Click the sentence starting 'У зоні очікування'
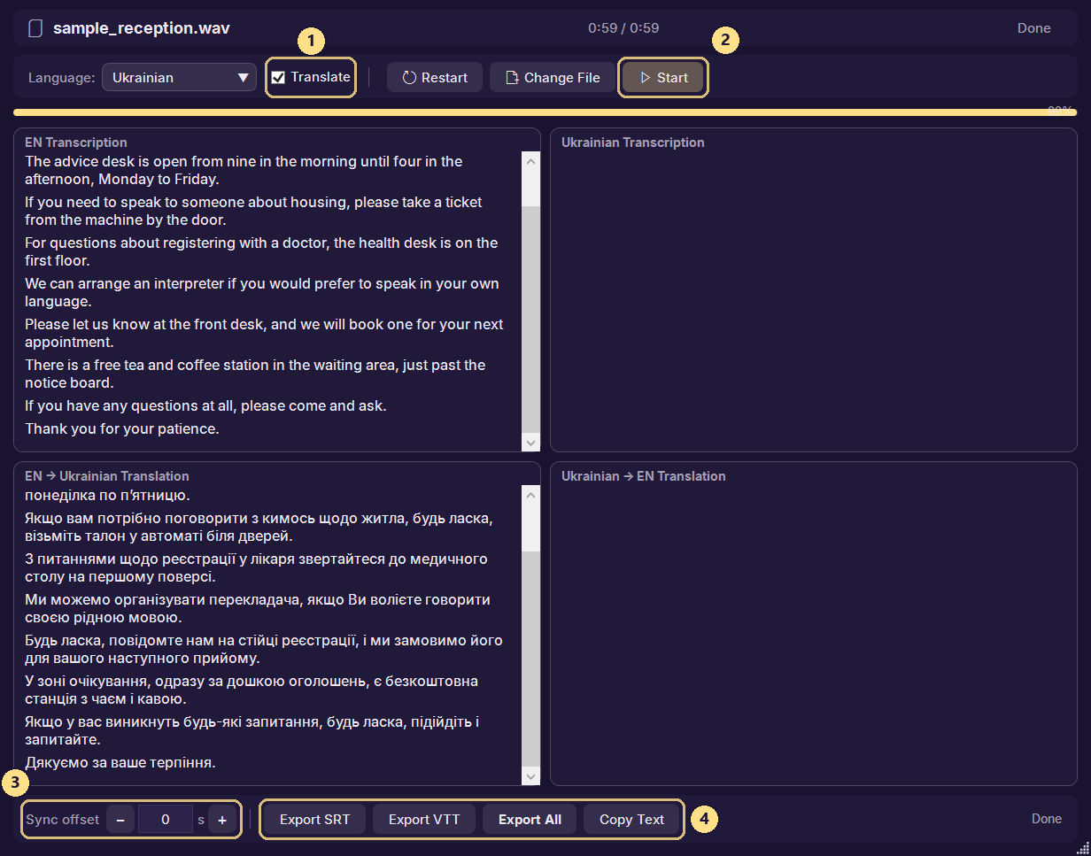The width and height of the screenshot is (1091, 856). [251, 690]
